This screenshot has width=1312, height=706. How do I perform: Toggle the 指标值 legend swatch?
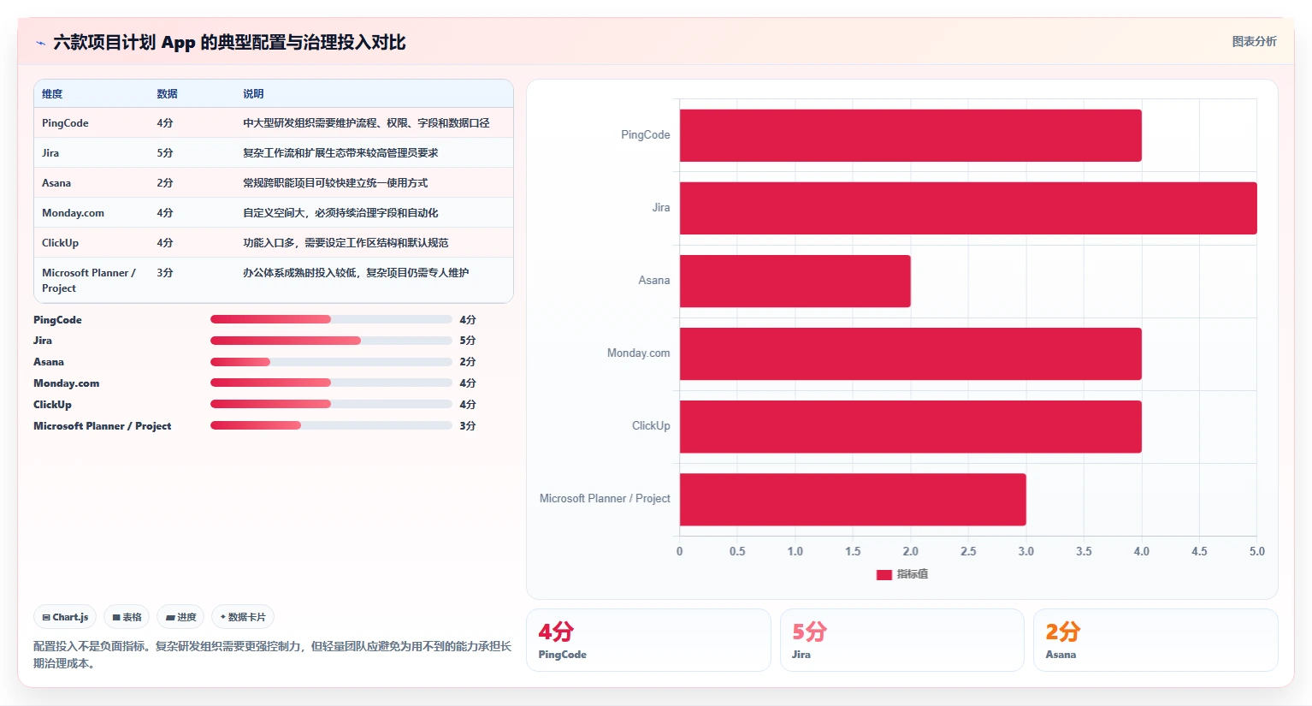(884, 574)
